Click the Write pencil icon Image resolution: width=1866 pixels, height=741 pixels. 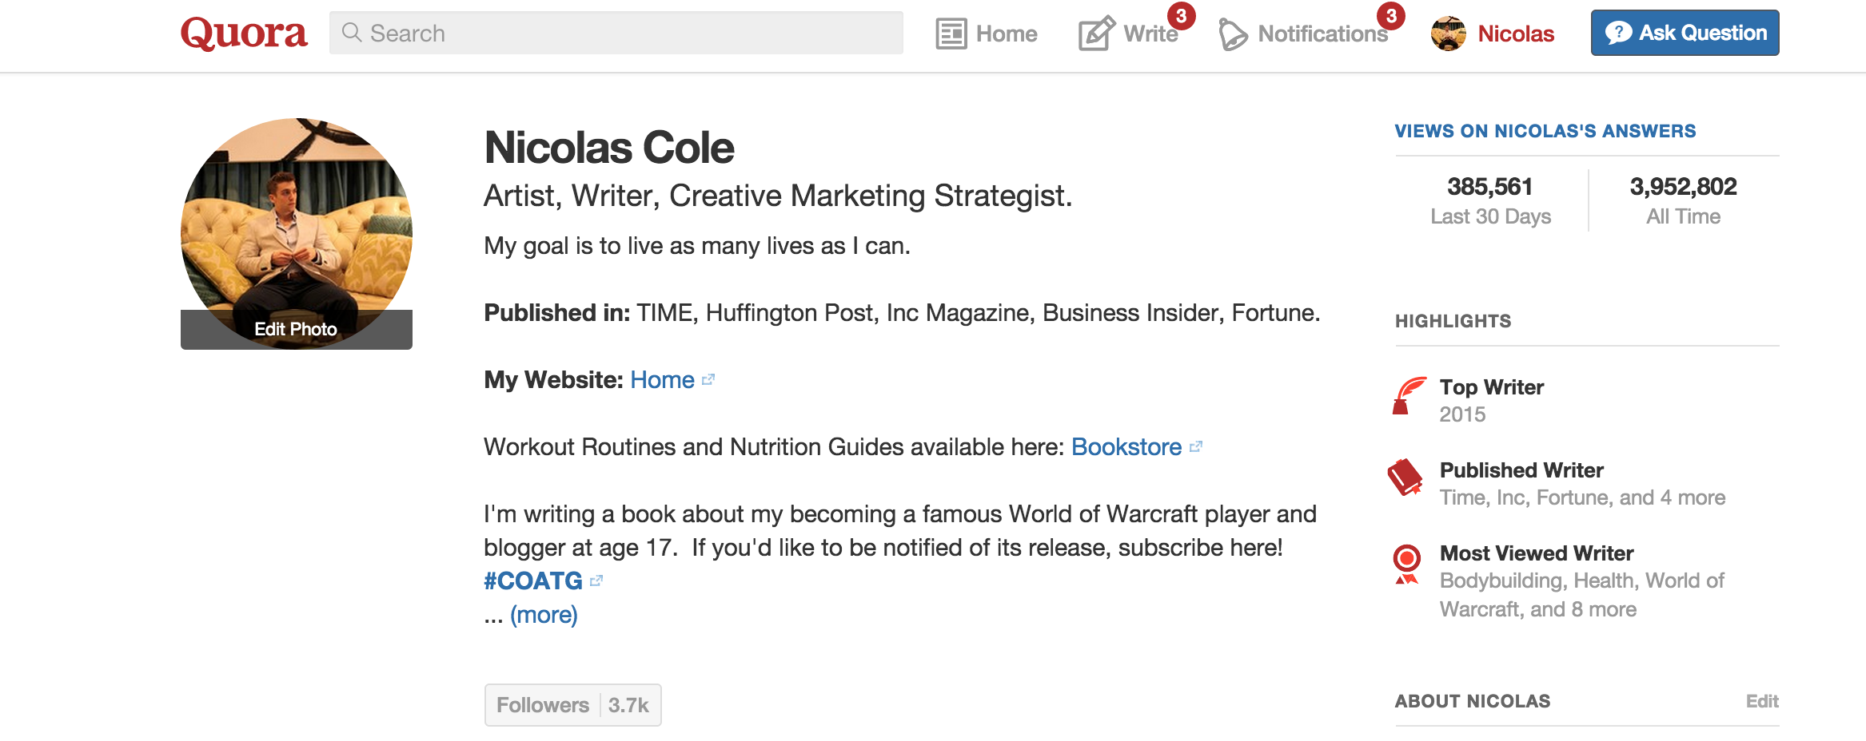[1095, 34]
